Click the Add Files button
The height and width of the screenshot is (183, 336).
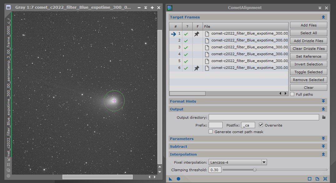308,25
